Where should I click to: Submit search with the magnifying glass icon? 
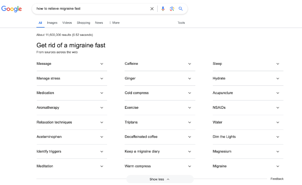[181, 9]
